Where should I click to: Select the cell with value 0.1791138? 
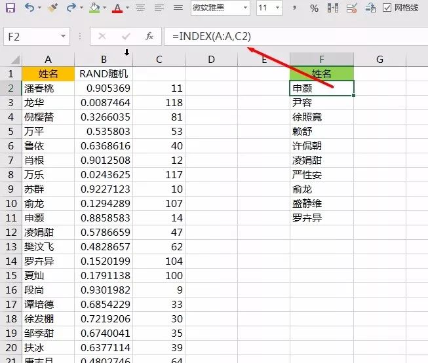coord(104,275)
